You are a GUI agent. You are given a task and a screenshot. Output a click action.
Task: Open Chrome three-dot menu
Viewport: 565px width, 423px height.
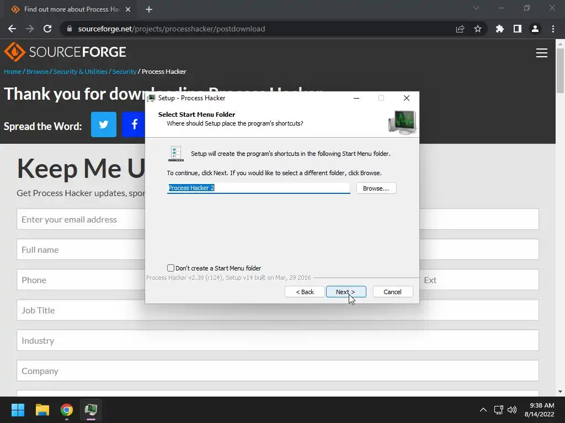(553, 29)
